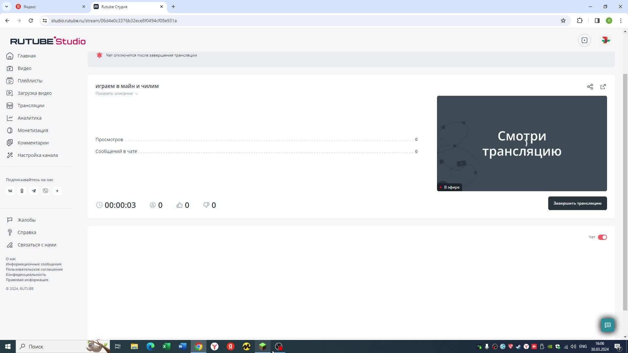Image resolution: width=628 pixels, height=353 pixels.
Task: Open Пользовательское соглашение link
Action: click(x=34, y=269)
